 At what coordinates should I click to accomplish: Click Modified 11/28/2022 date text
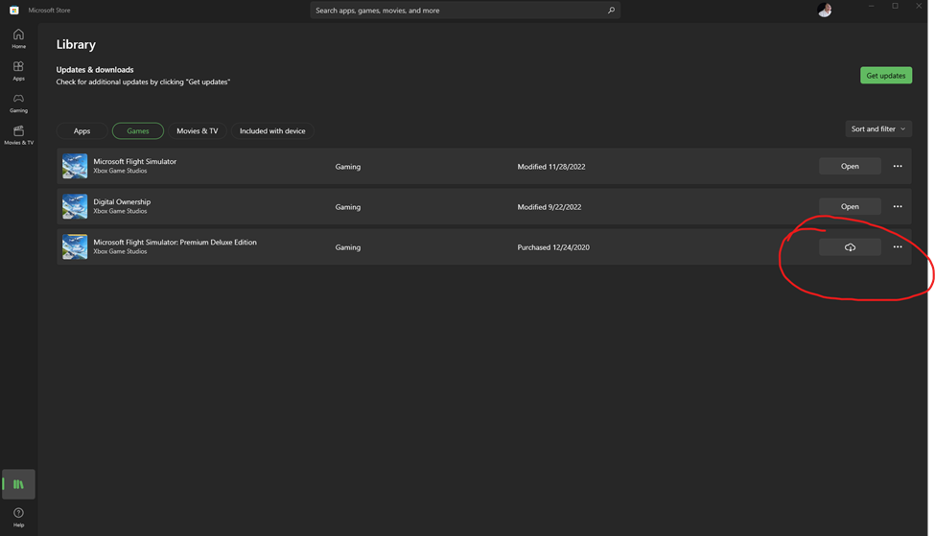(551, 166)
